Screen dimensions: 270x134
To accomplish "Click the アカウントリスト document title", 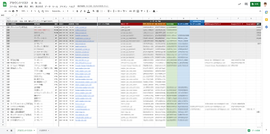I will (x=19, y=3).
